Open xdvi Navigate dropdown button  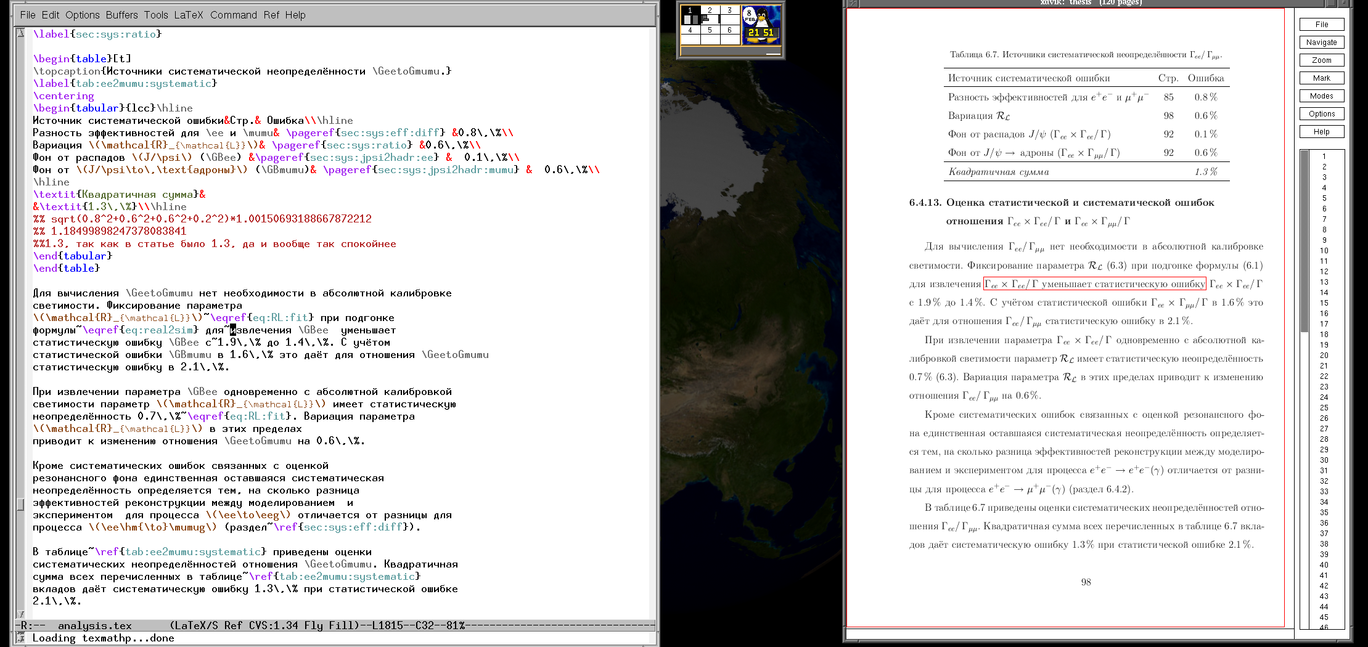tap(1321, 43)
